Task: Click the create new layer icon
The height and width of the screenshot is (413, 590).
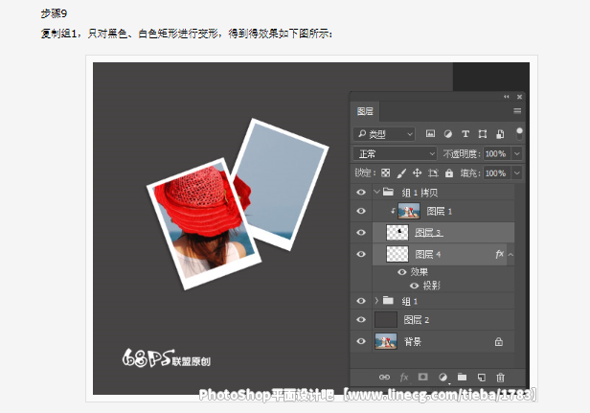Action: point(481,377)
